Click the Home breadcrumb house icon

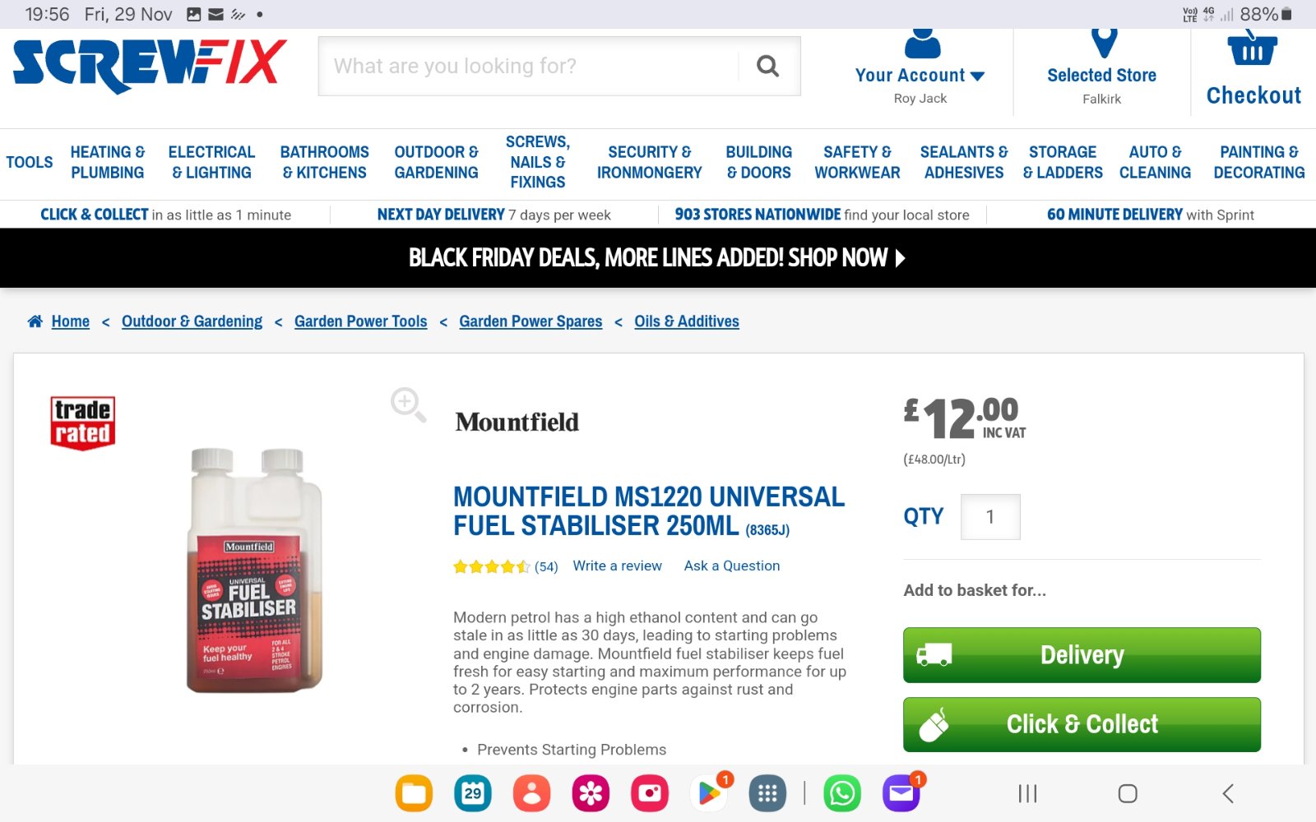coord(35,321)
